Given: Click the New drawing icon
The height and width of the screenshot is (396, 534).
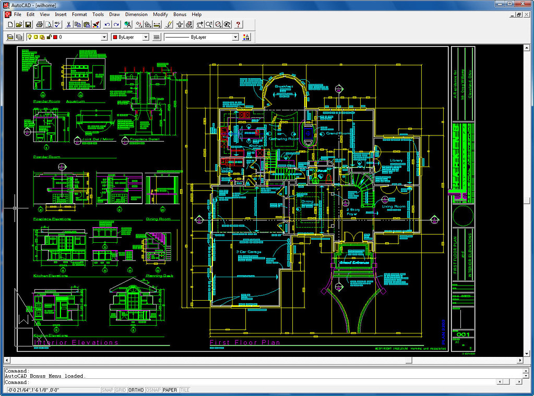Looking at the screenshot, I should 10,24.
